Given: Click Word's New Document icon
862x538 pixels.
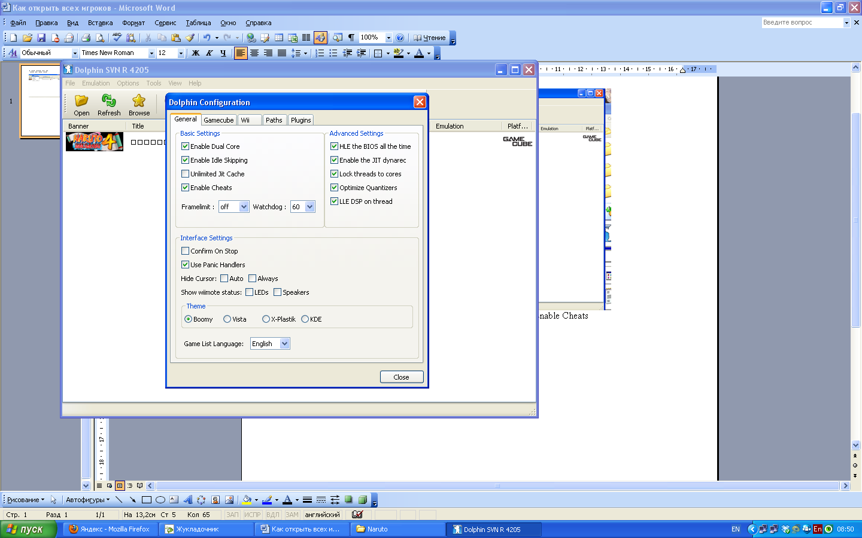Looking at the screenshot, I should (14, 38).
